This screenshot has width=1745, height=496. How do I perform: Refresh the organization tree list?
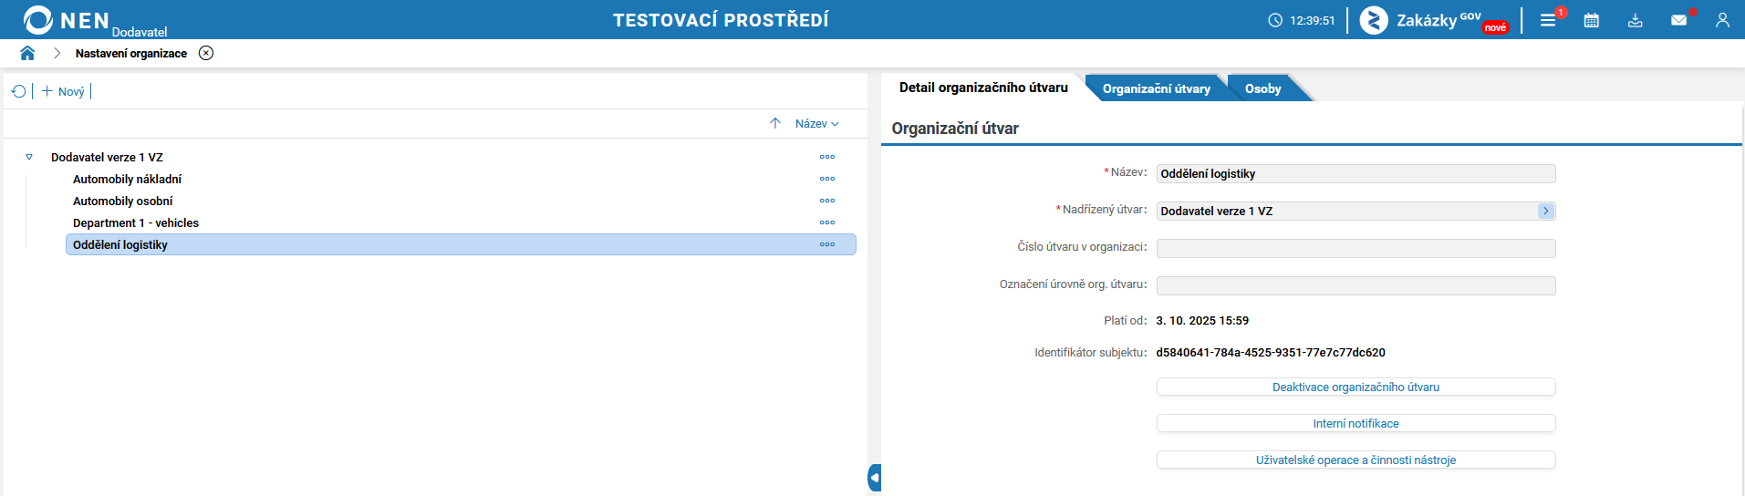point(18,91)
